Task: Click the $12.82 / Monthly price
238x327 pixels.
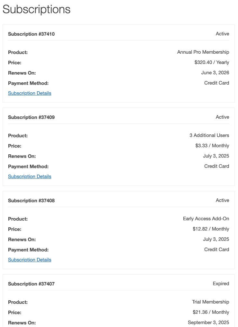Action: coord(211,229)
